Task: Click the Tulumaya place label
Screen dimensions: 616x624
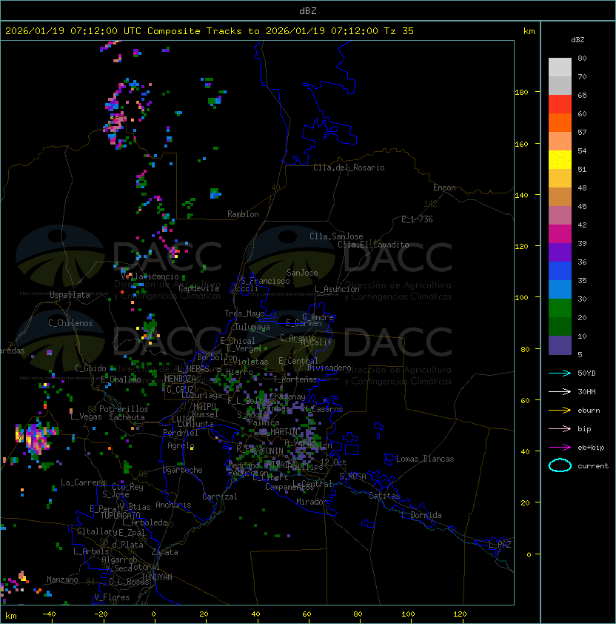Action: click(252, 327)
